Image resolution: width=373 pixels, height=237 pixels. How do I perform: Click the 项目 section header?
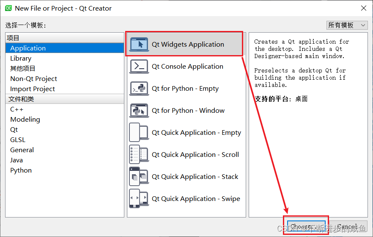click(x=65, y=38)
